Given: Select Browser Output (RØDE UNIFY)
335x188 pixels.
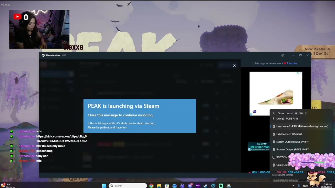Looking at the screenshot, I should [x=301, y=149].
